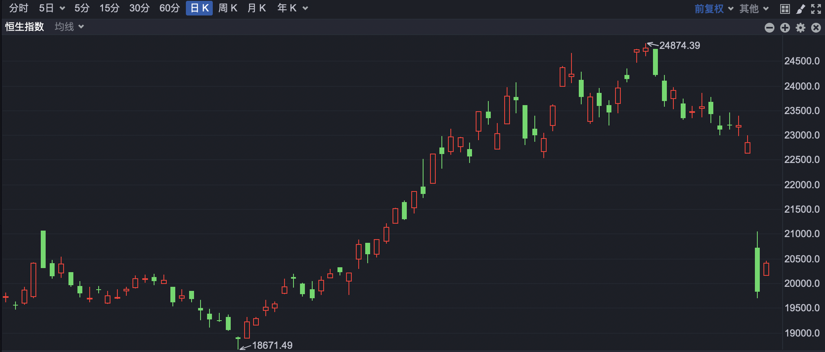Select the 5分 timeframe
This screenshot has width=825, height=352.
point(82,8)
